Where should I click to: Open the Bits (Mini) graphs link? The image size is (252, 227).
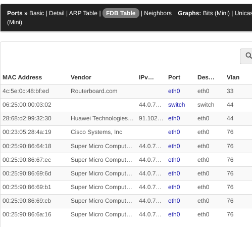[216, 13]
